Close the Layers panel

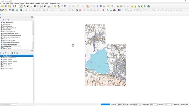click(x=33, y=51)
